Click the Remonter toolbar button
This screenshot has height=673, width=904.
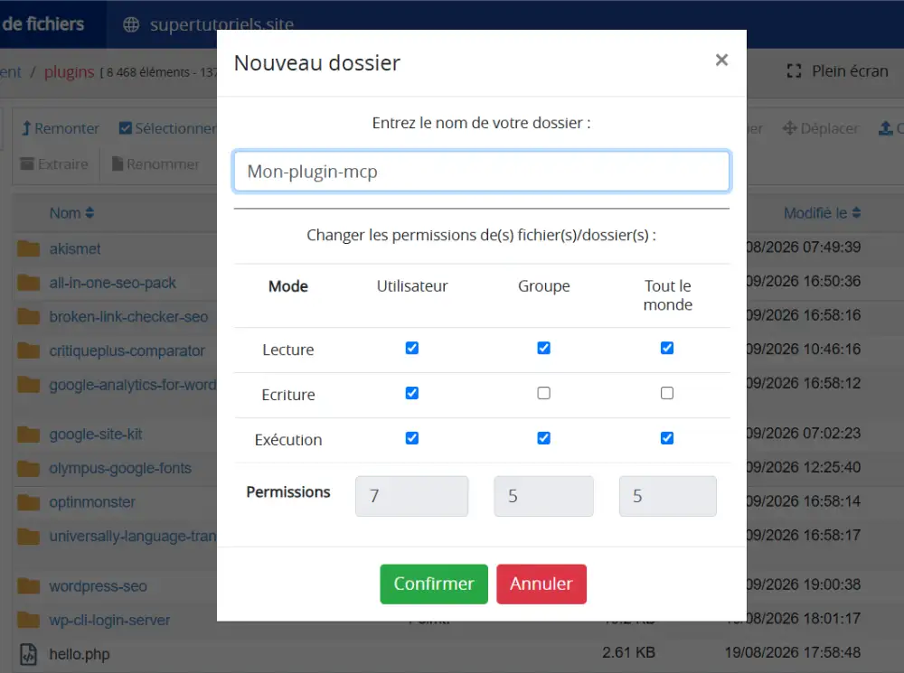point(60,128)
